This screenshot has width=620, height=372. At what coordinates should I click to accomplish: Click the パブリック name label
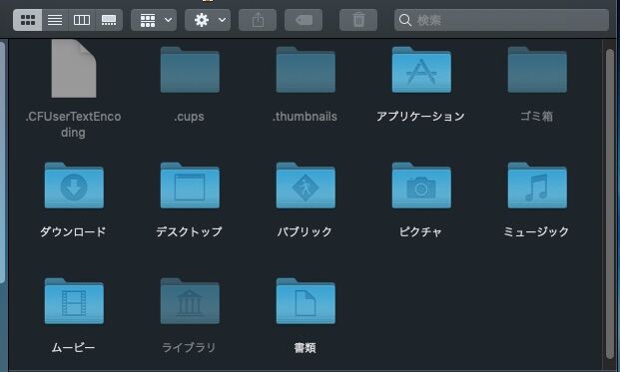(x=305, y=231)
